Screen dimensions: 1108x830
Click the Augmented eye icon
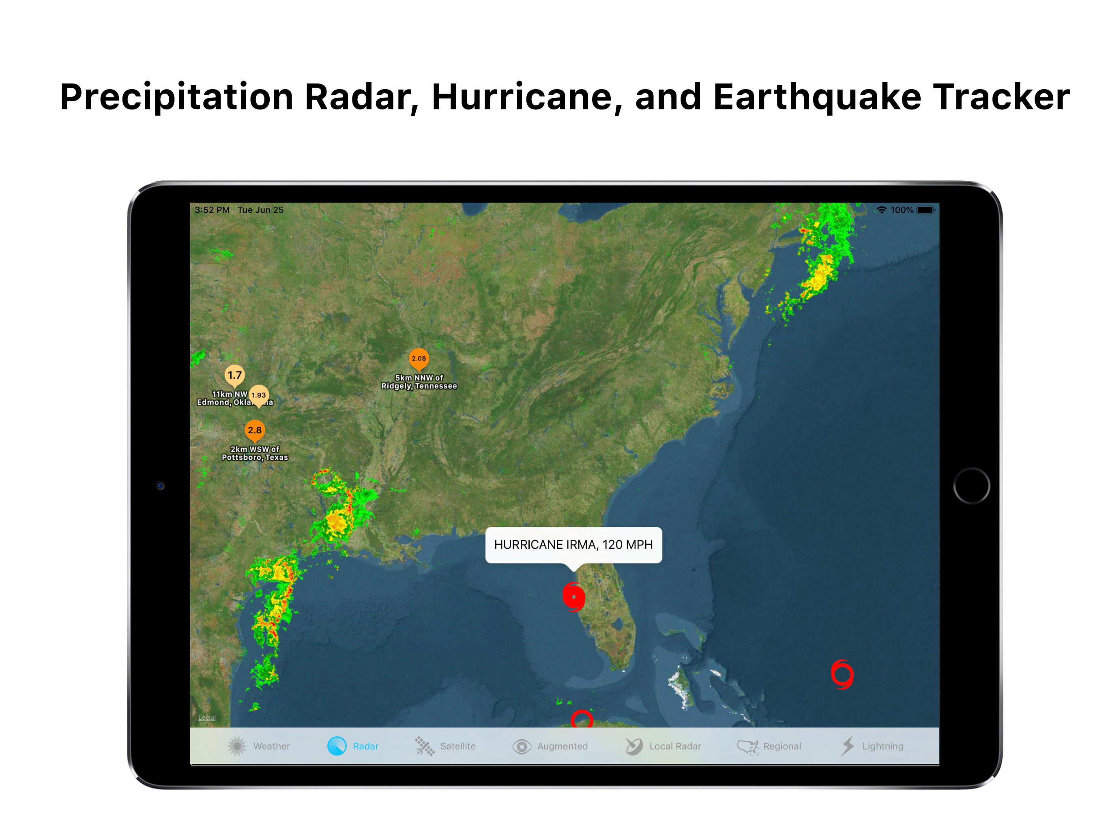pos(522,747)
